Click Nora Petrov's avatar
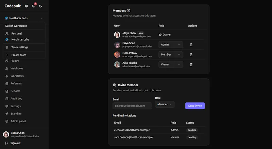Screen dimensions: 272x149 pos(117,55)
